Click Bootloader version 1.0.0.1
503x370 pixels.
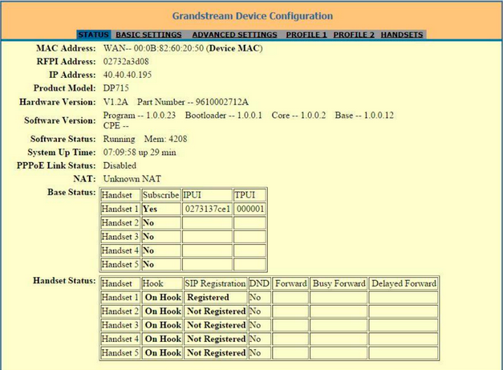(224, 116)
